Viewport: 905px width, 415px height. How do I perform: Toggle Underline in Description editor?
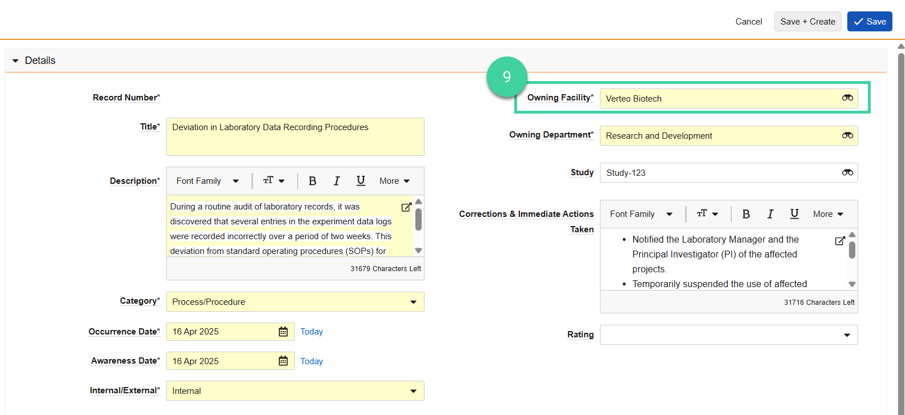coord(361,181)
